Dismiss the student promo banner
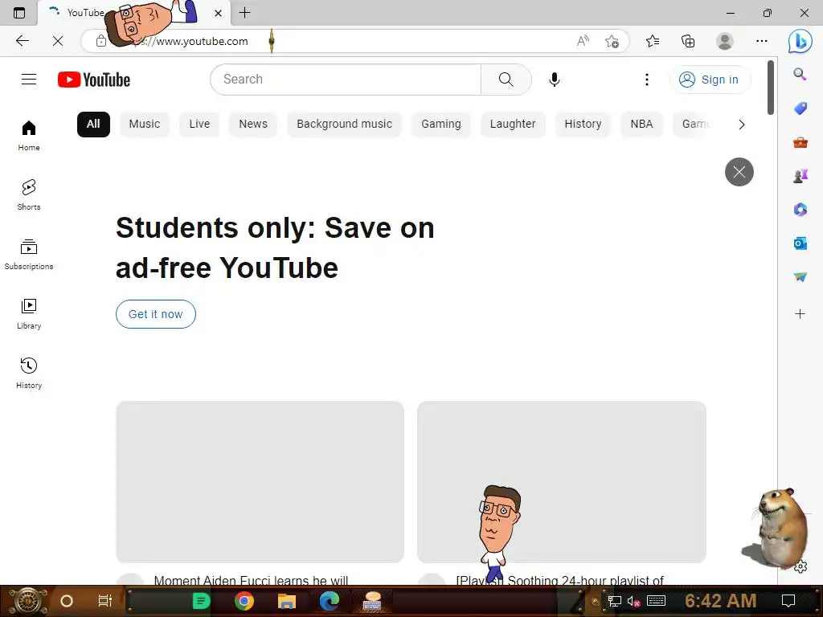Screen dimensions: 823x617 point(739,172)
